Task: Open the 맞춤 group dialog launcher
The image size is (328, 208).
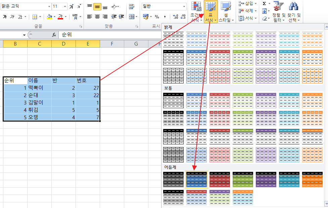Action: point(137,26)
